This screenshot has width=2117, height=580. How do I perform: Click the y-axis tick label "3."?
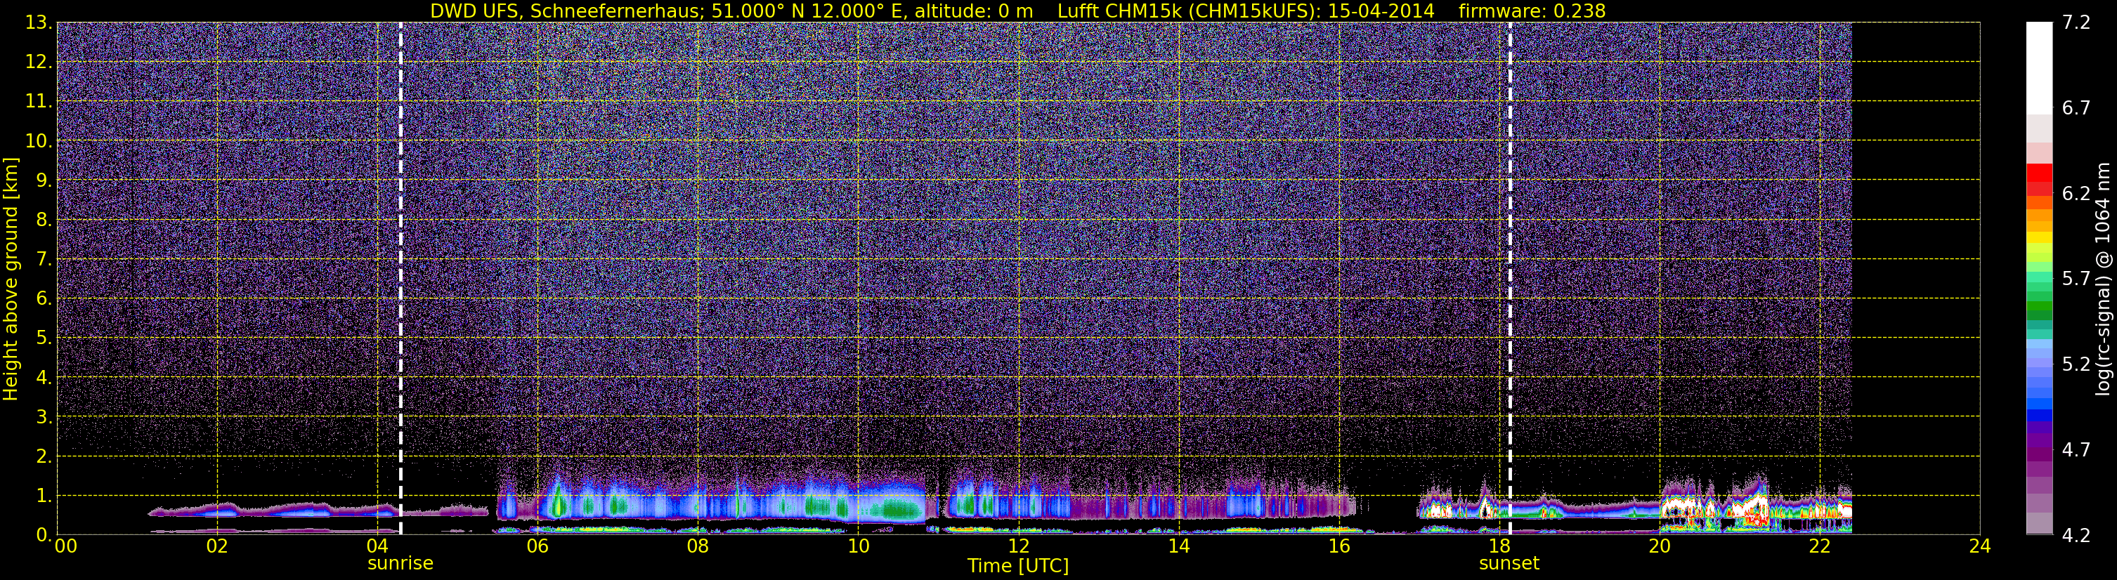coord(44,416)
